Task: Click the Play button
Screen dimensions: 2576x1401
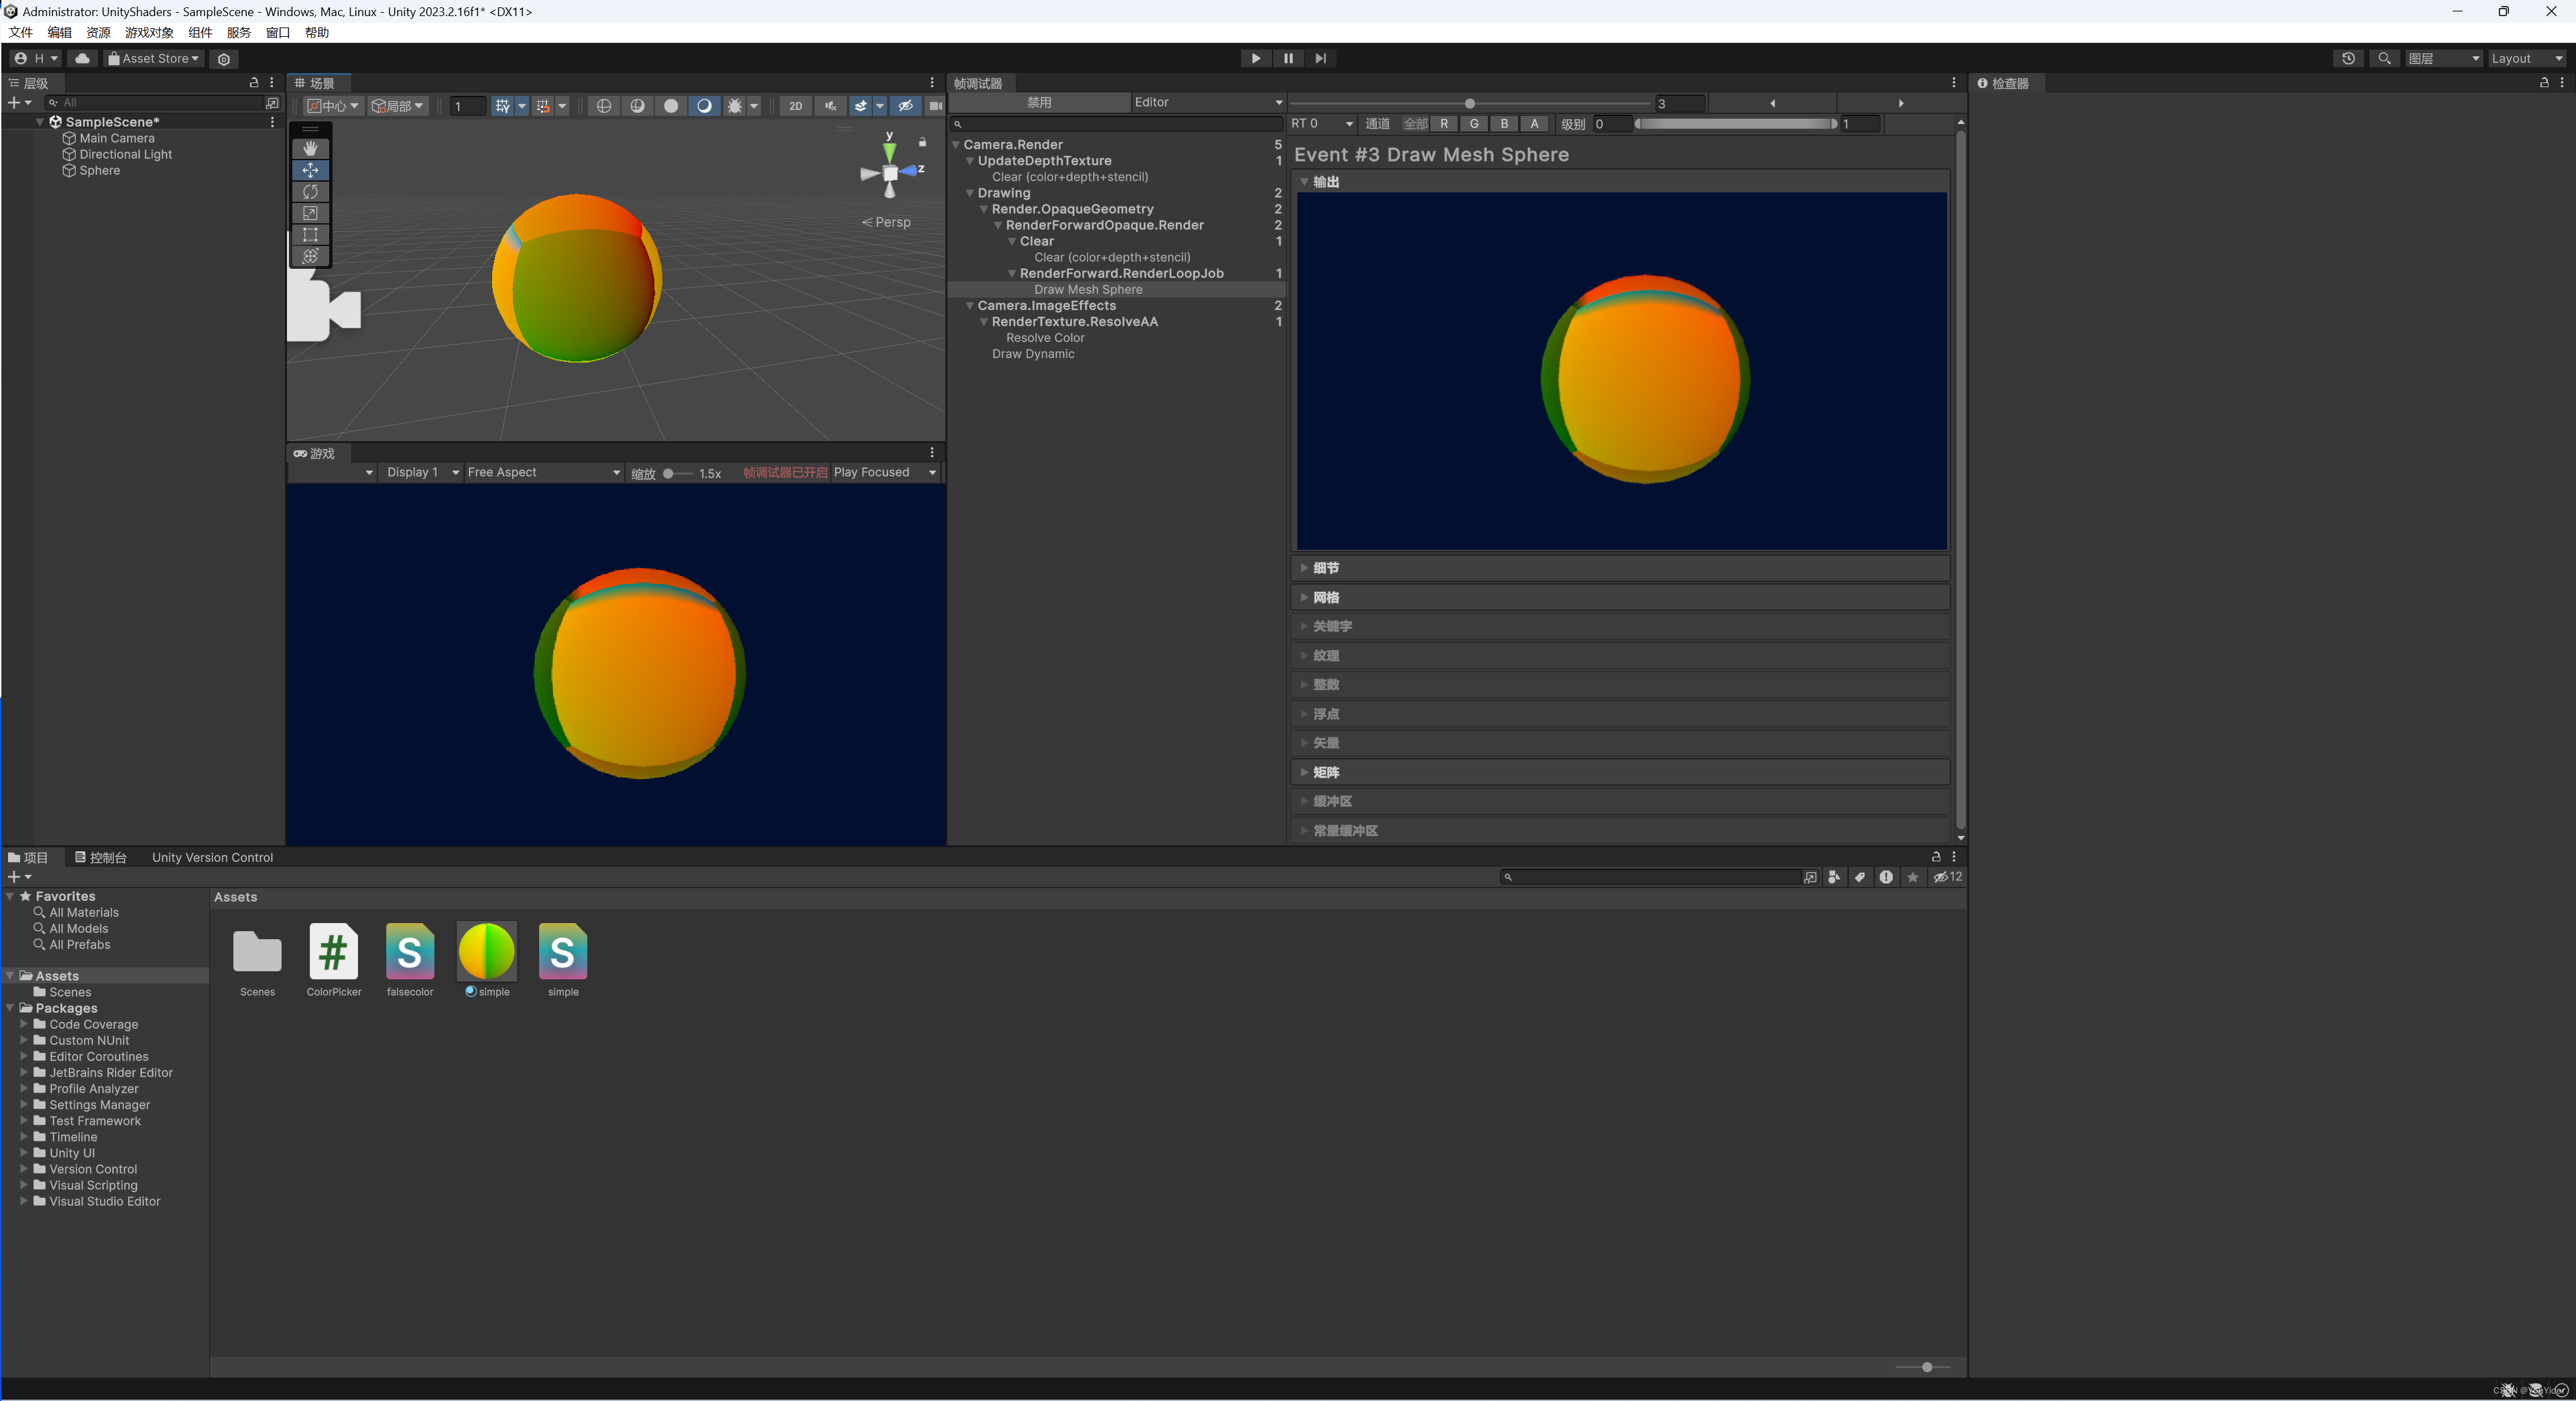Action: pos(1255,58)
